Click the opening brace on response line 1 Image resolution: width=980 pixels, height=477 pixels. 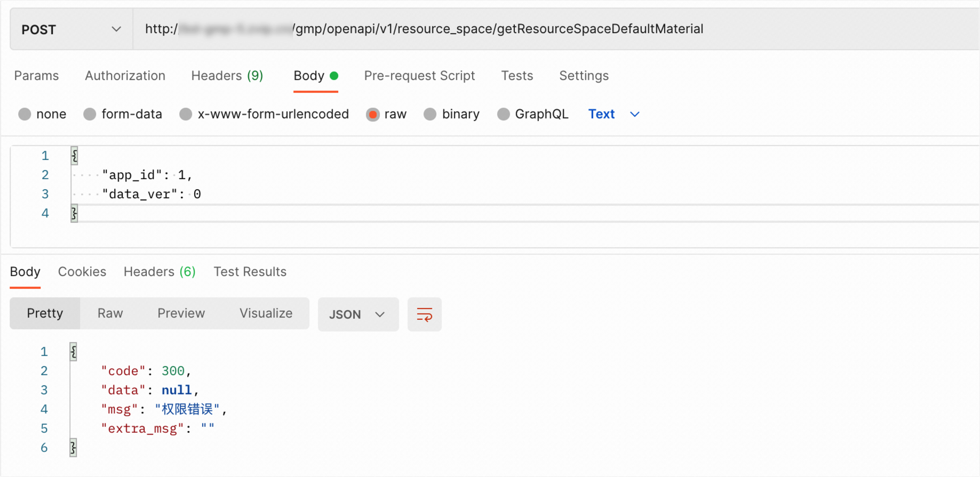pos(73,352)
